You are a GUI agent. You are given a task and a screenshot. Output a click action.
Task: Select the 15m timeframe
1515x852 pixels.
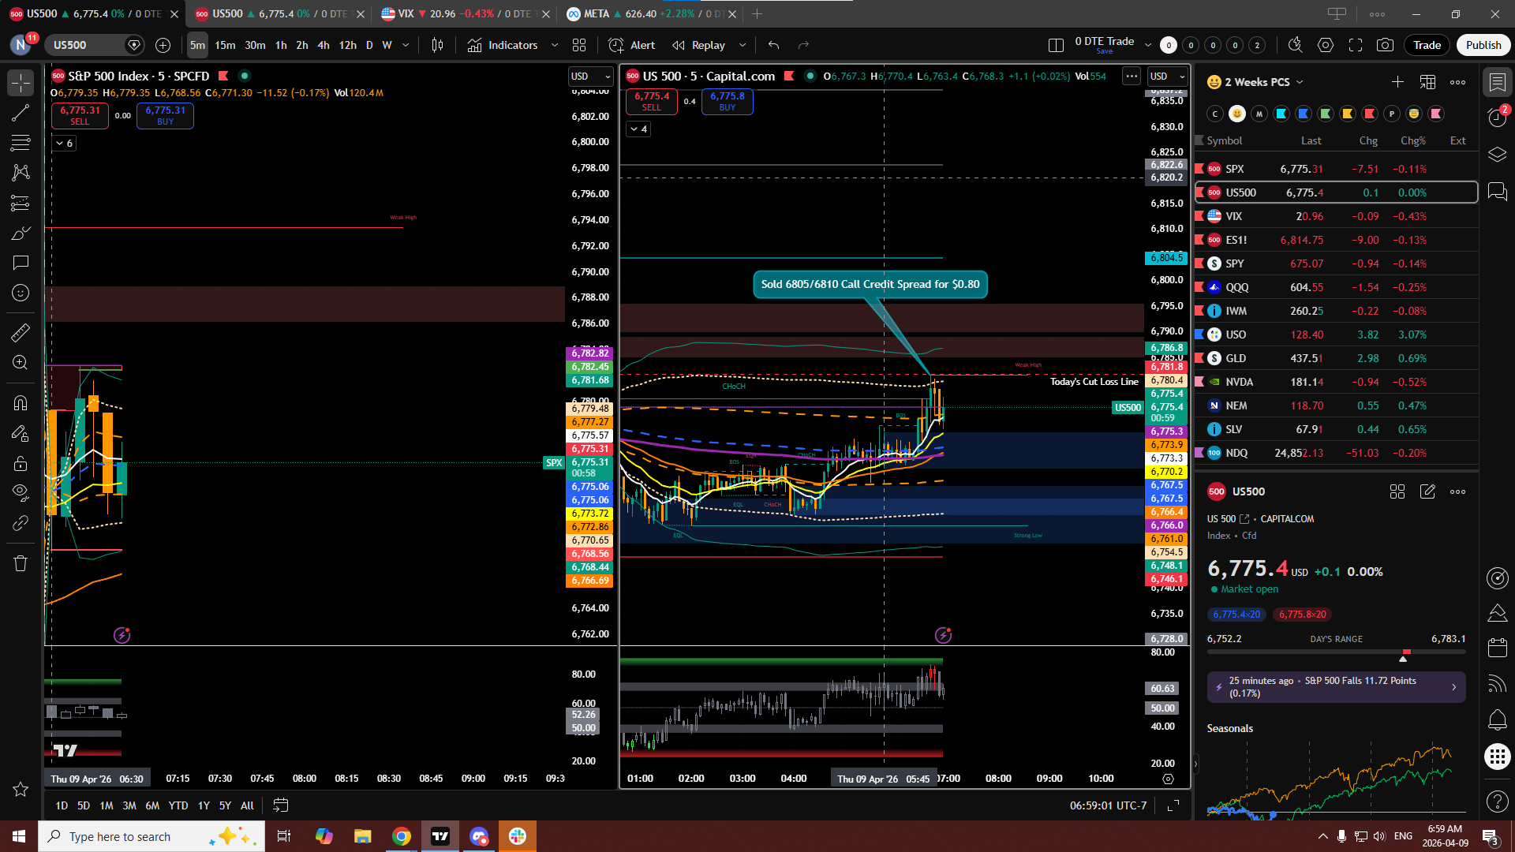coord(225,45)
